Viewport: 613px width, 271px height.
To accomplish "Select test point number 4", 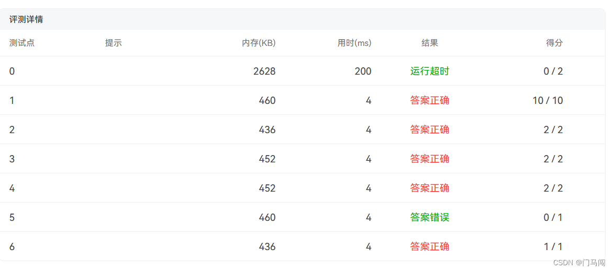I will click(x=12, y=188).
